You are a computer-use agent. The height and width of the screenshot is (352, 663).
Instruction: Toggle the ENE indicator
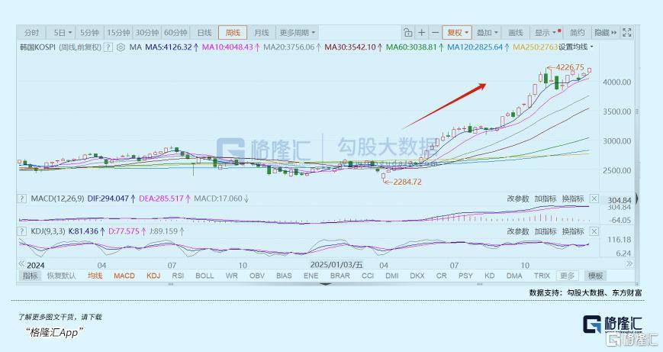tap(311, 276)
